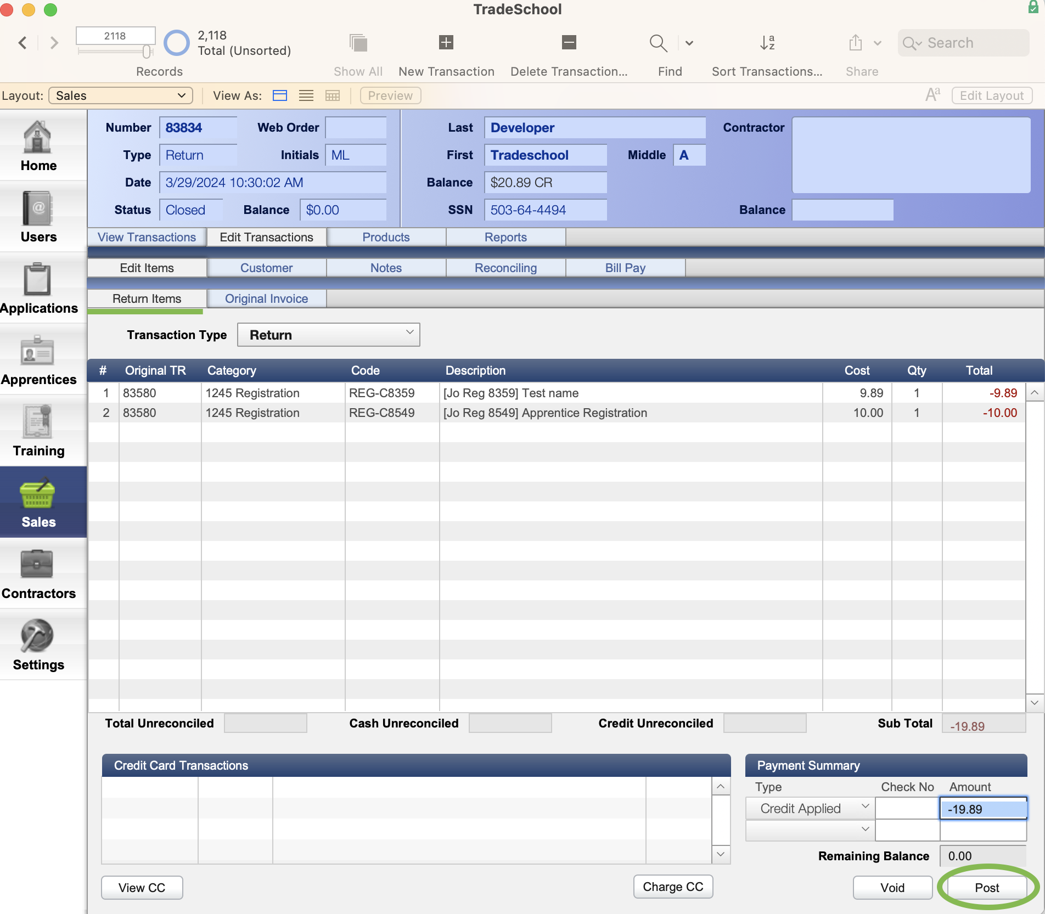Switch to Products tab
The image size is (1045, 914).
(386, 237)
